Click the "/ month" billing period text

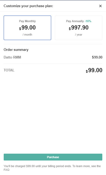coord(27,35)
